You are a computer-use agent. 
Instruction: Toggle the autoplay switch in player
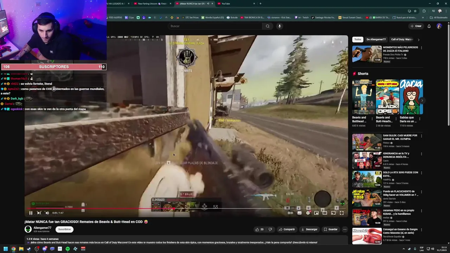(x=290, y=213)
